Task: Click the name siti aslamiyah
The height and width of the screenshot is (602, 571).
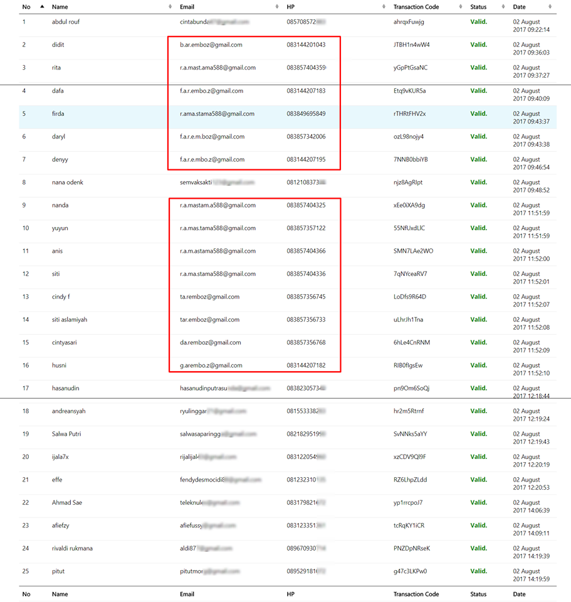Action: pyautogui.click(x=70, y=320)
